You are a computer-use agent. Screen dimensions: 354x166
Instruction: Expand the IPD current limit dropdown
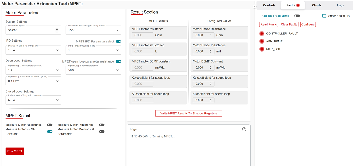[33, 50]
